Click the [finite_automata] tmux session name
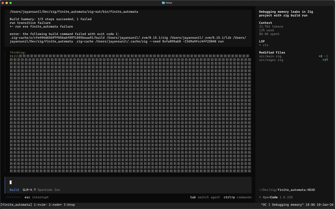This screenshot has width=335, height=209. tap(16, 205)
